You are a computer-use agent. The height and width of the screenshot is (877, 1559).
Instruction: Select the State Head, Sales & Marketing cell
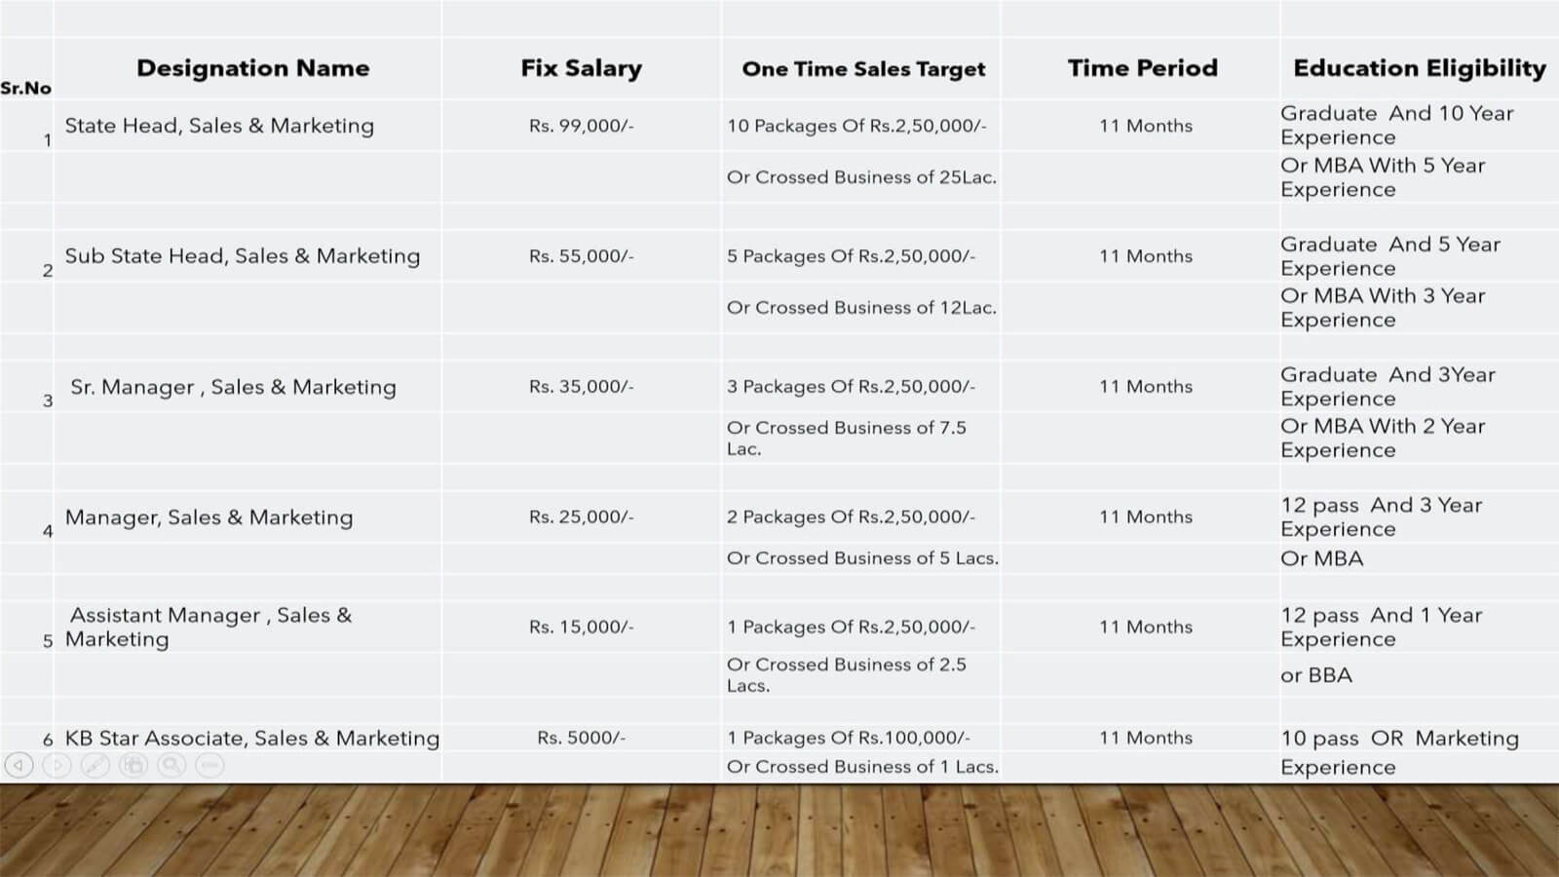(219, 126)
